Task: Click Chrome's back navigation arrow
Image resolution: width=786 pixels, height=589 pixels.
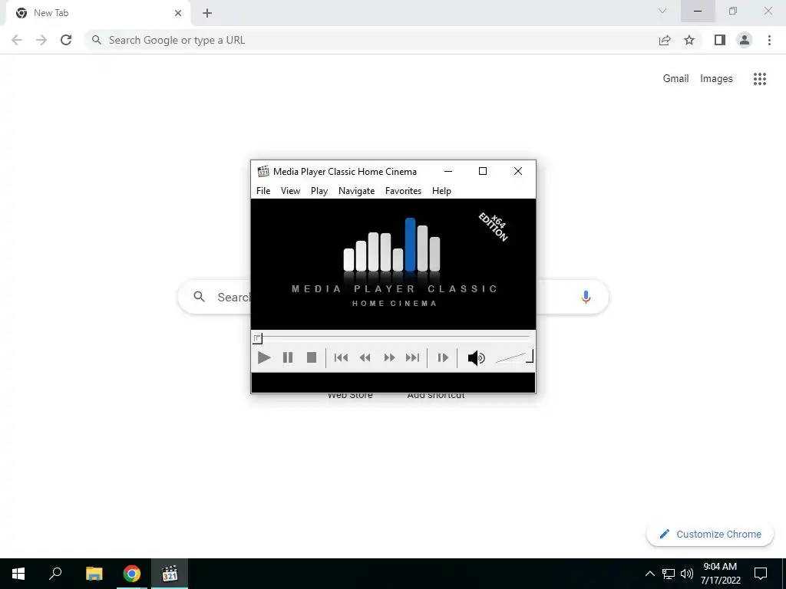Action: [17, 40]
